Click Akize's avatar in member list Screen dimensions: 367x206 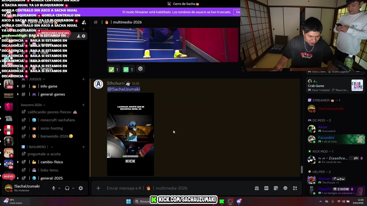click(312, 129)
